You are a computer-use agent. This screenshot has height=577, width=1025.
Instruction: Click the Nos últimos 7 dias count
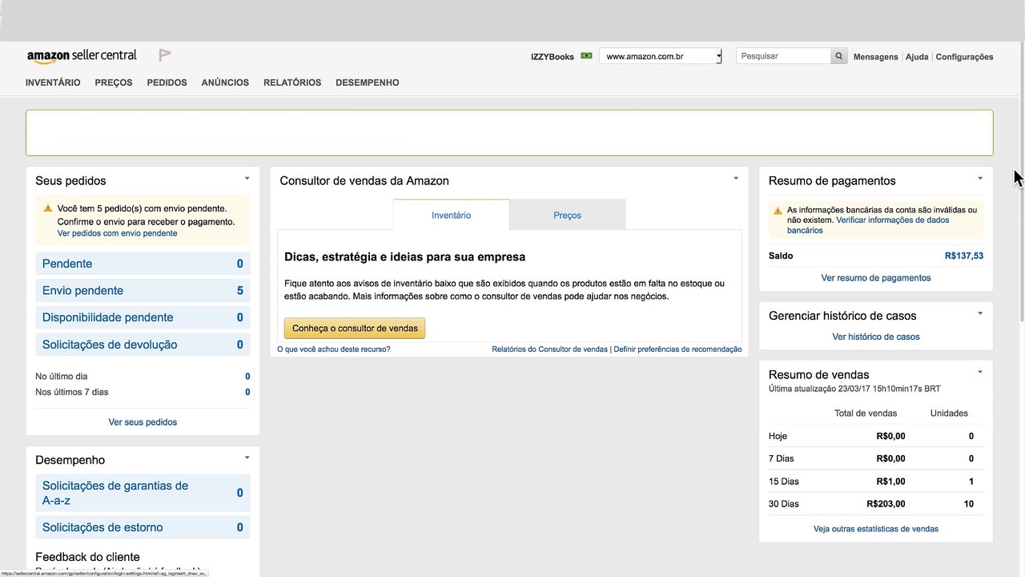[247, 392]
